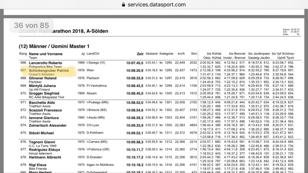Image resolution: width=308 pixels, height=173 pixels.
Task: Select the 'bis Kühtai' column header
Action: pyautogui.click(x=214, y=53)
